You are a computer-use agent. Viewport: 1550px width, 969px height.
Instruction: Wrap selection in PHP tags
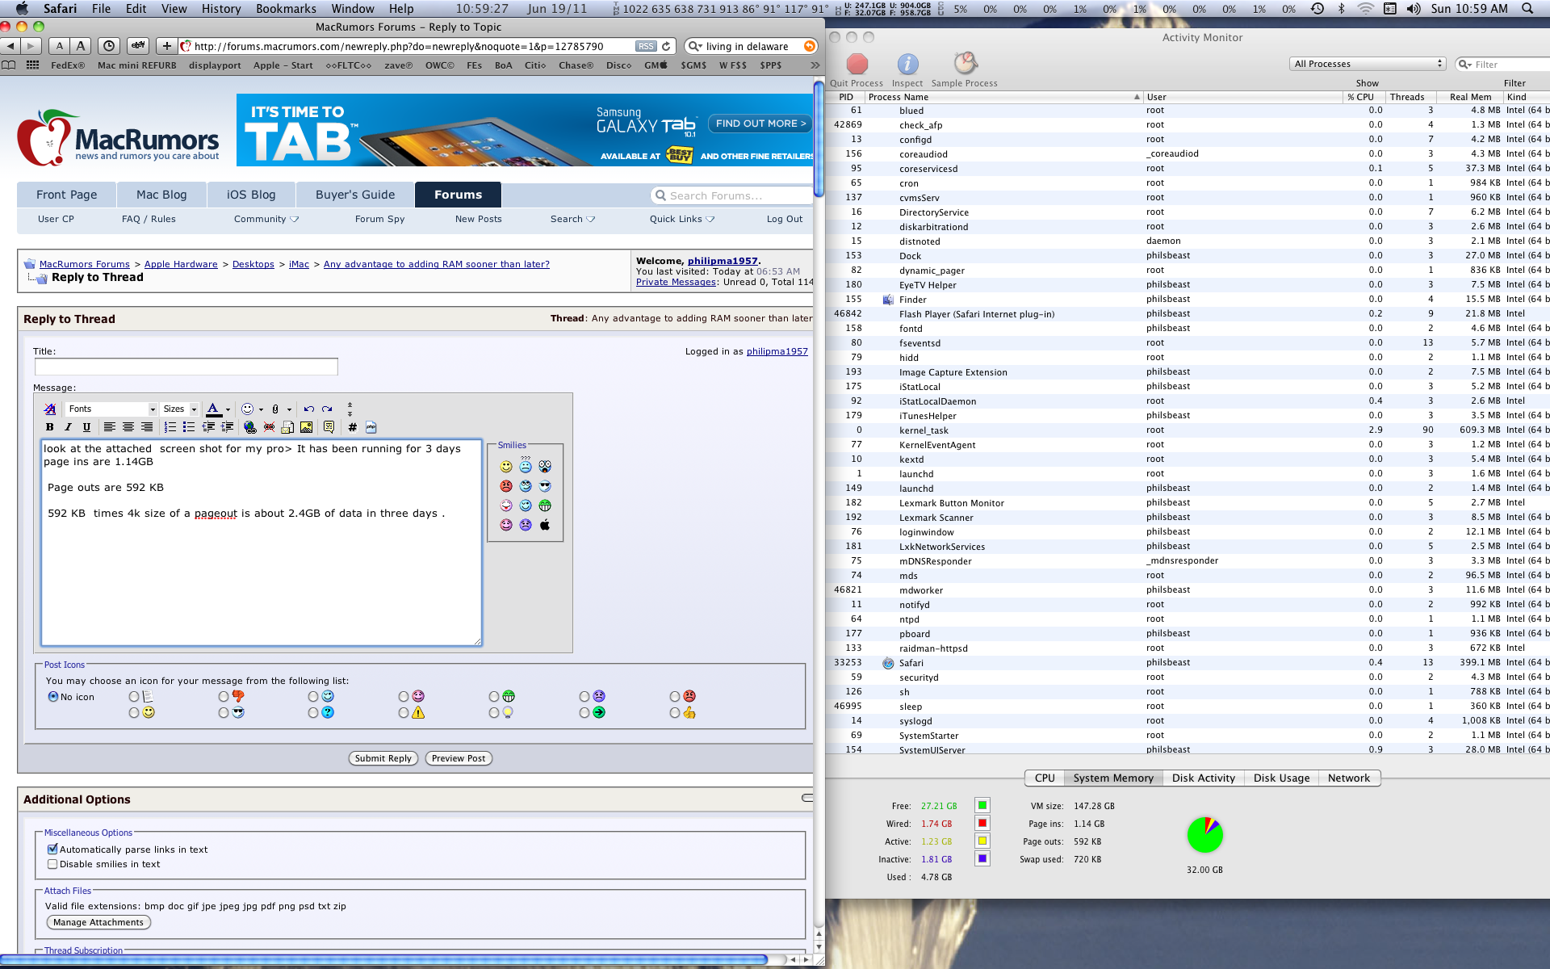(371, 427)
